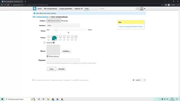Open the Rotación help question mark
The height and width of the screenshot is (101, 180).
pos(54,43)
